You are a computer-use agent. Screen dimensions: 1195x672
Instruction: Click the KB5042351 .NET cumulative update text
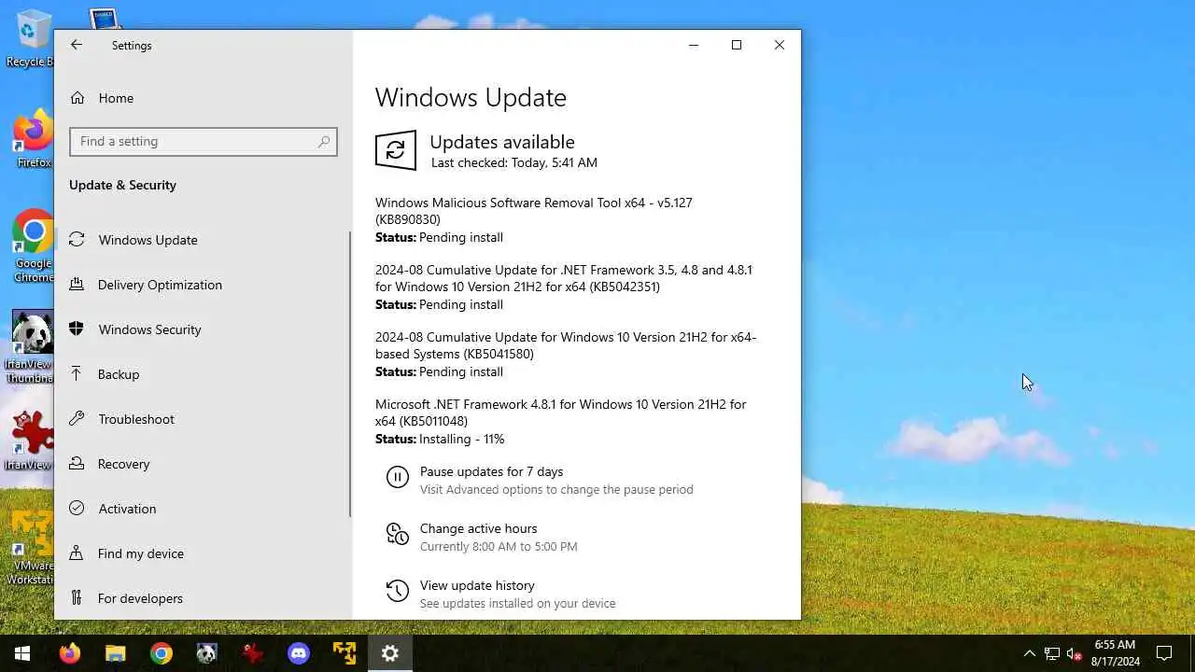tap(563, 278)
